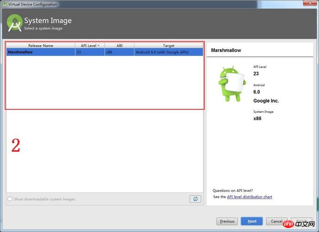Click the 23 API level cell
This screenshot has width=319, height=232.
tap(90, 52)
